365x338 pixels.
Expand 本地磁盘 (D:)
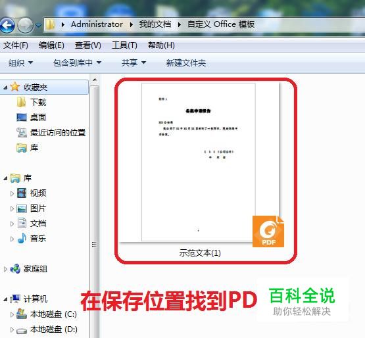[x=12, y=329]
